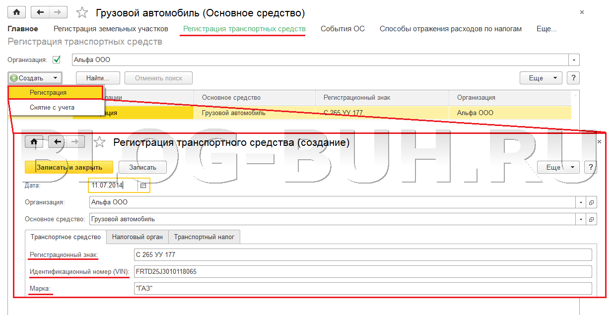The width and height of the screenshot is (616, 315).
Task: Click the help question mark in list toolbar
Action: coord(573,78)
